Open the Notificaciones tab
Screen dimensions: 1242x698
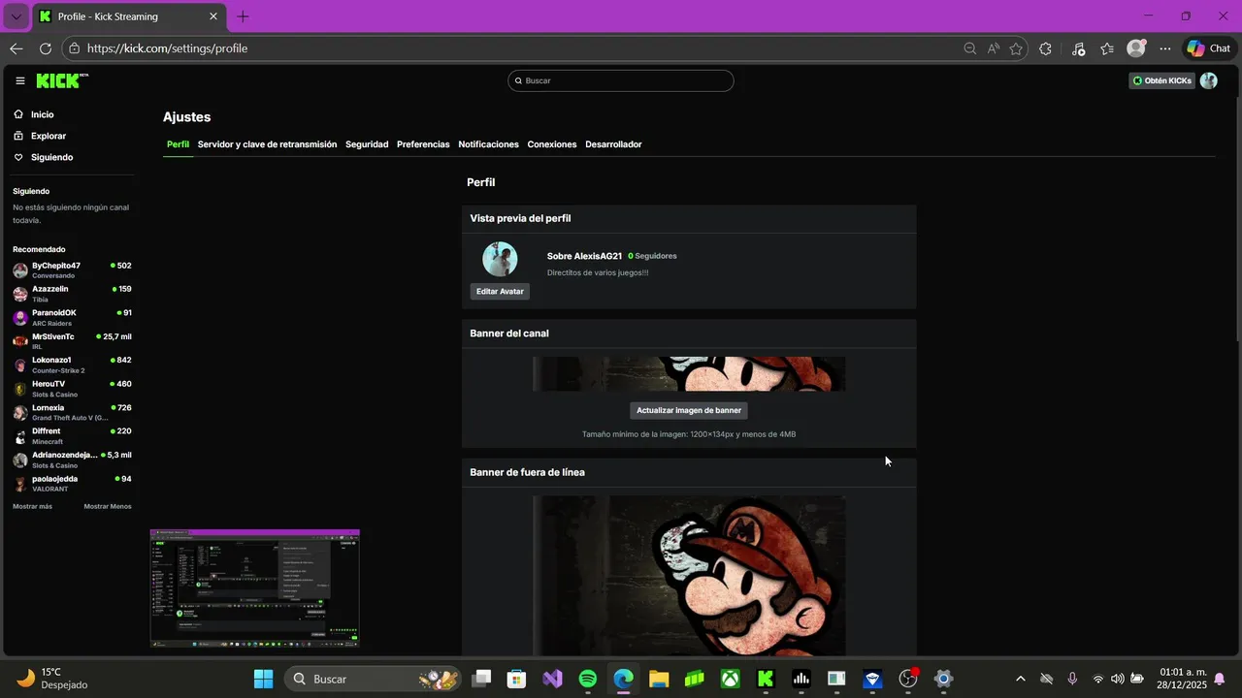point(488,144)
